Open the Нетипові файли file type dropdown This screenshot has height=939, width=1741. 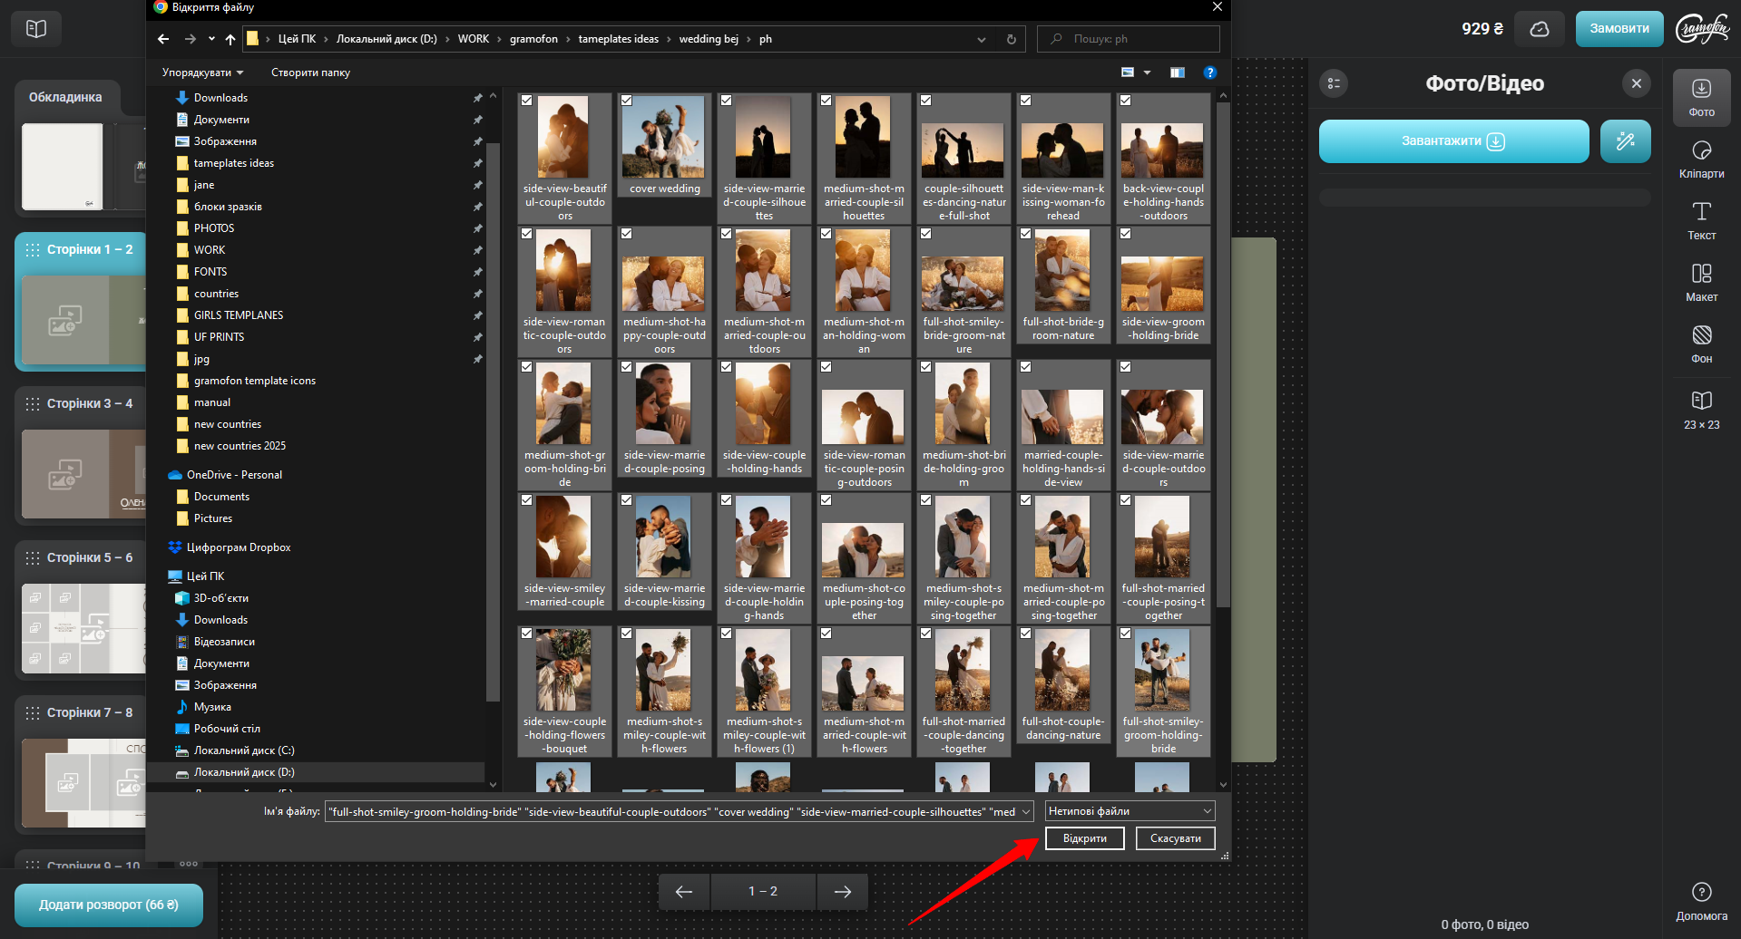point(1130,811)
